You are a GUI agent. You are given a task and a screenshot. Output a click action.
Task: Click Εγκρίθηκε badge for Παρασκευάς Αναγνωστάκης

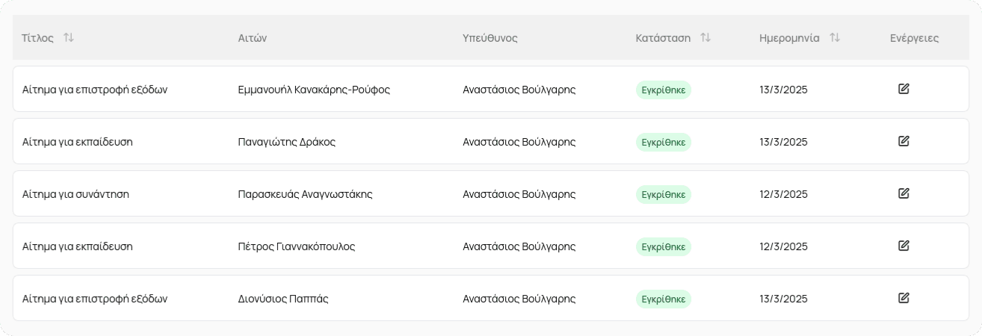click(664, 194)
